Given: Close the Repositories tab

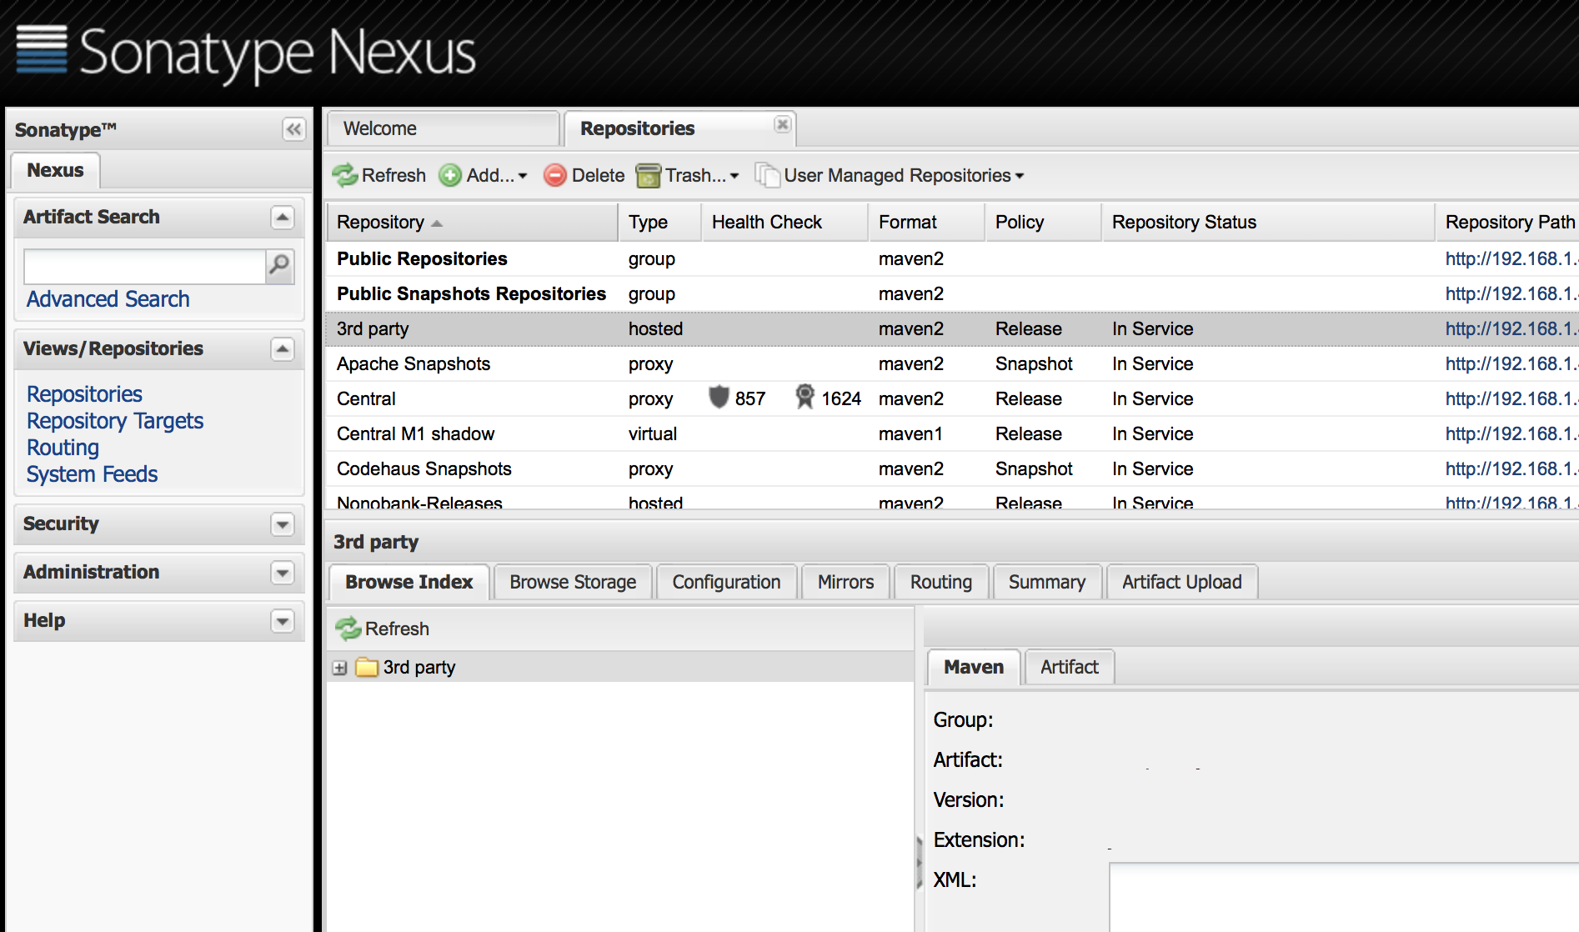Looking at the screenshot, I should tap(782, 124).
